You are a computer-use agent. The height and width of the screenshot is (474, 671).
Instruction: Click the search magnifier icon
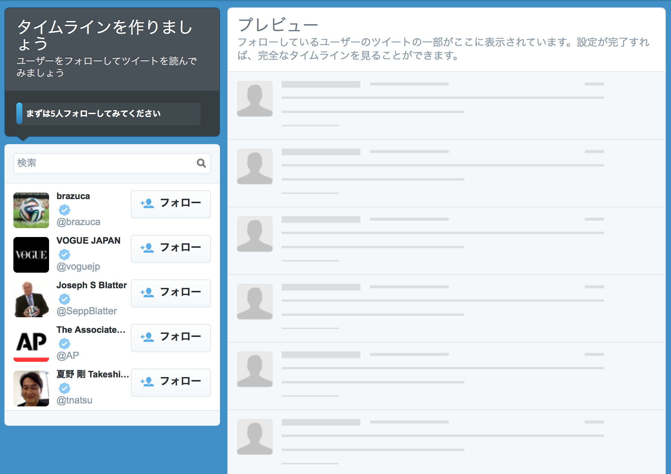201,163
